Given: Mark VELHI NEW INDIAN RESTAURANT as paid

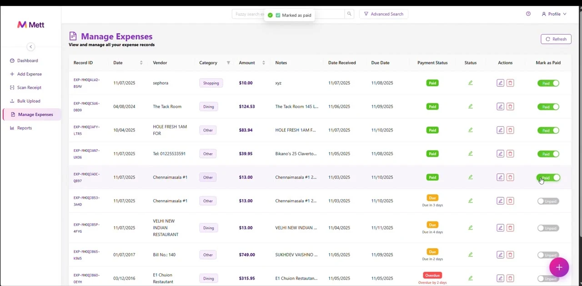Looking at the screenshot, I should 548,228.
